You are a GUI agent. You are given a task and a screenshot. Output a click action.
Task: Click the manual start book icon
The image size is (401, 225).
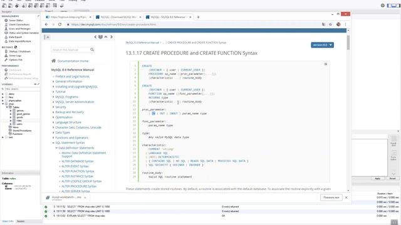click(100, 37)
